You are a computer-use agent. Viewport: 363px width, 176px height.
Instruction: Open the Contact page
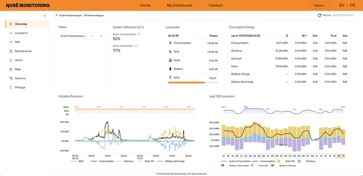click(216, 5)
